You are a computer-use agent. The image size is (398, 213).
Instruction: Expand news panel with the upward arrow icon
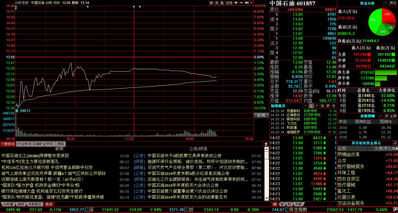pos(266,144)
